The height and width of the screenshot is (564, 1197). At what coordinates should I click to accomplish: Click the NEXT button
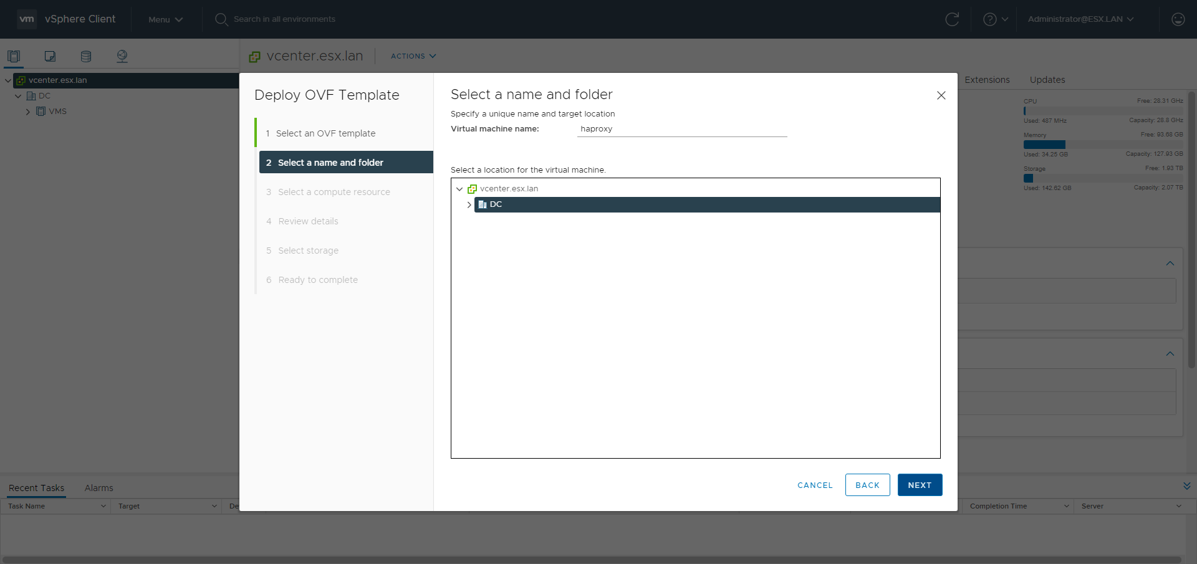click(920, 485)
